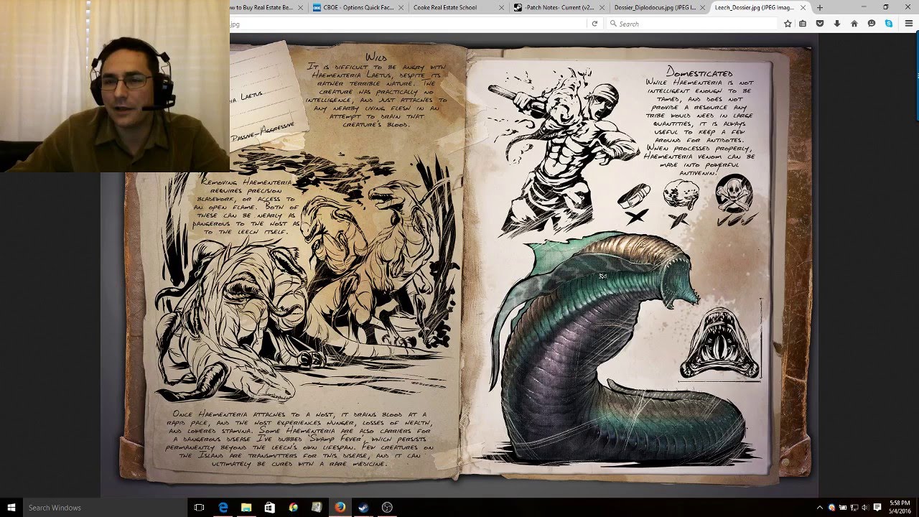Image resolution: width=919 pixels, height=517 pixels.
Task: Save page to Pocket icon
Action: coord(820,24)
